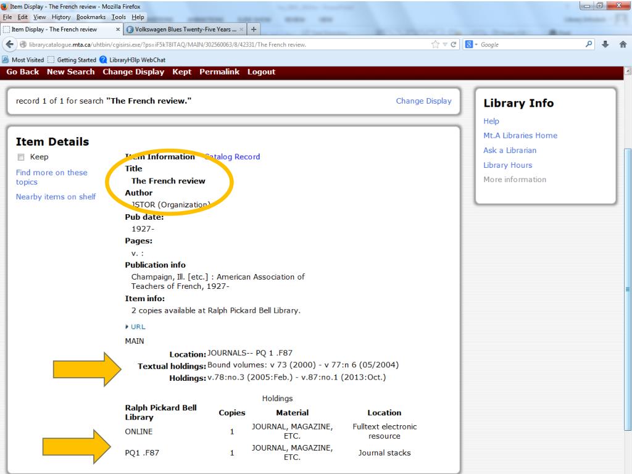The width and height of the screenshot is (632, 474).
Task: Click Journal stacks location text
Action: 385,452
